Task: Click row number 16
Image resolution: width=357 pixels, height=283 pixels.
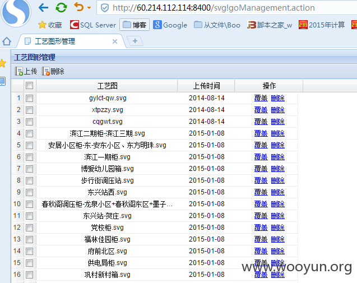Action: point(17,275)
